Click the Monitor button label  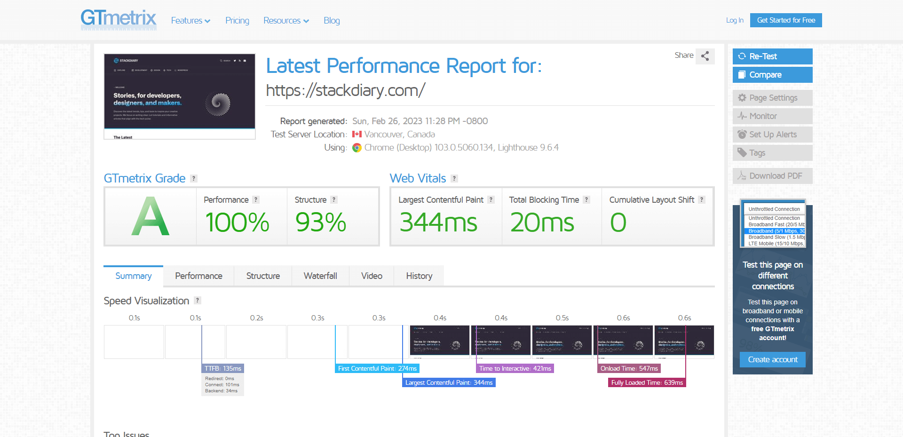pyautogui.click(x=763, y=116)
